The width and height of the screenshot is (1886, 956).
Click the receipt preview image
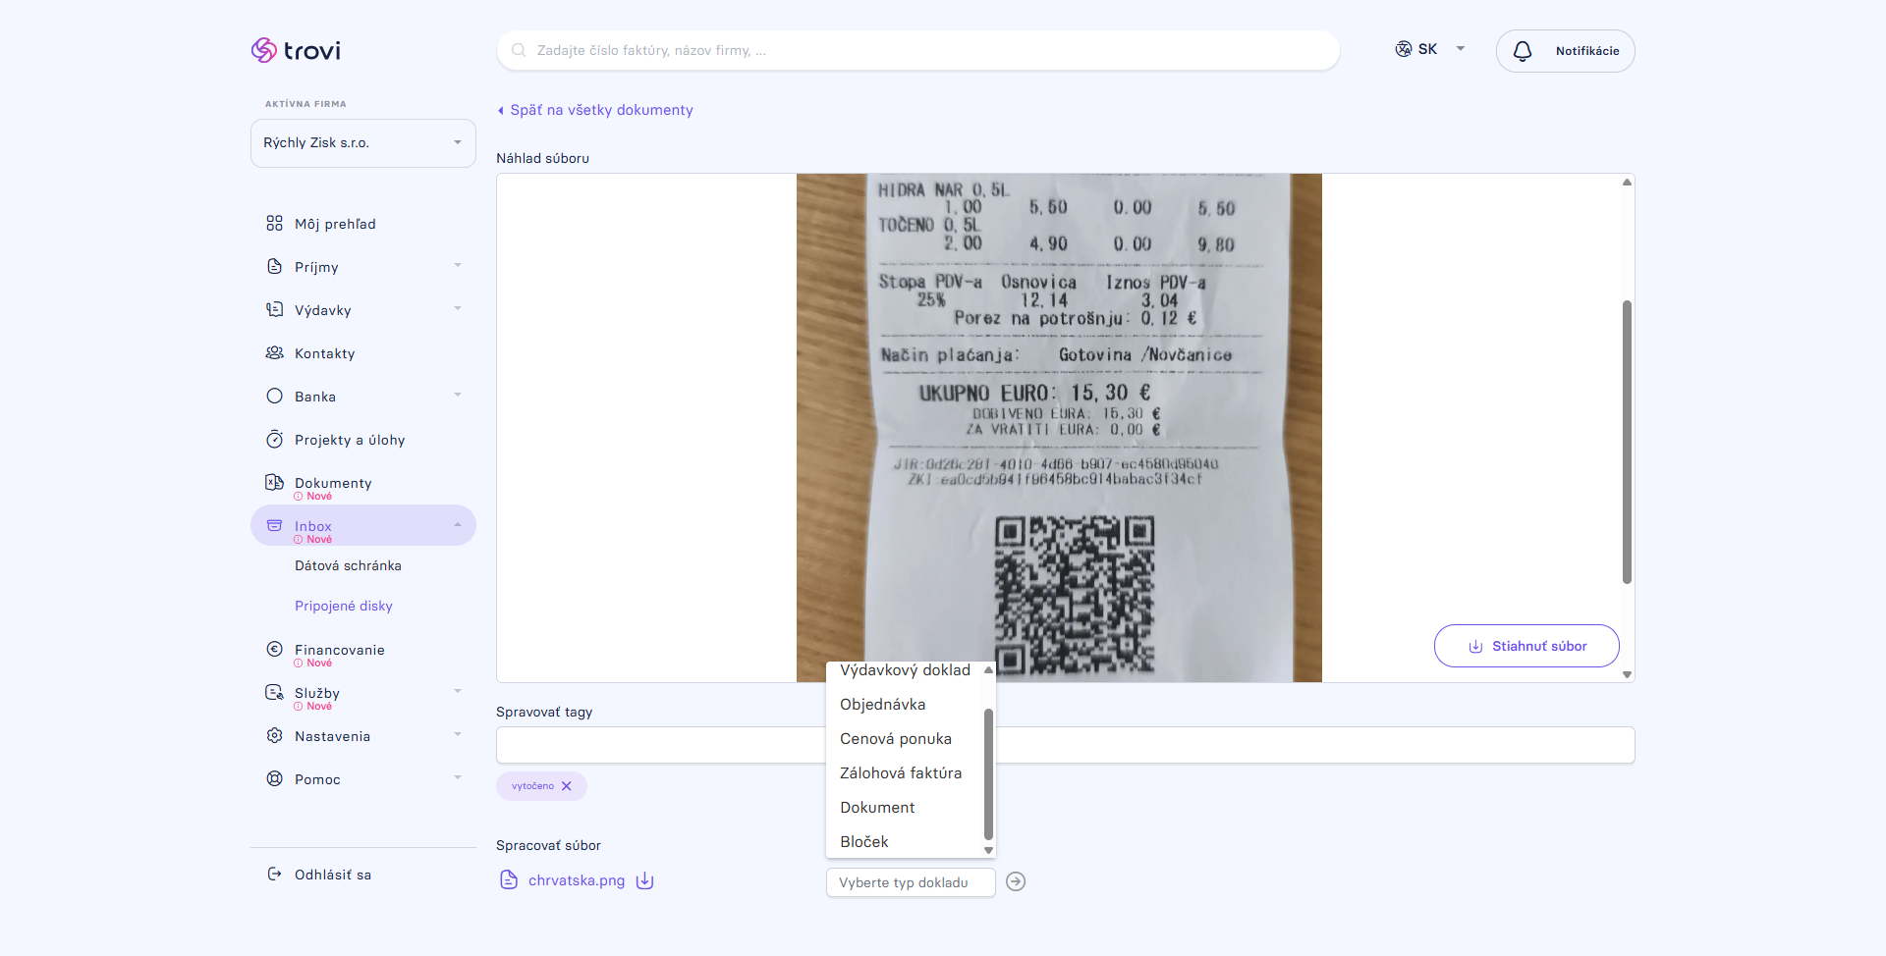1059,428
